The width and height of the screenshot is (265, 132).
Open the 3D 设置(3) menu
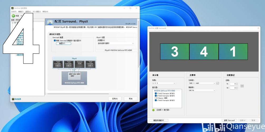[x=37, y=12]
